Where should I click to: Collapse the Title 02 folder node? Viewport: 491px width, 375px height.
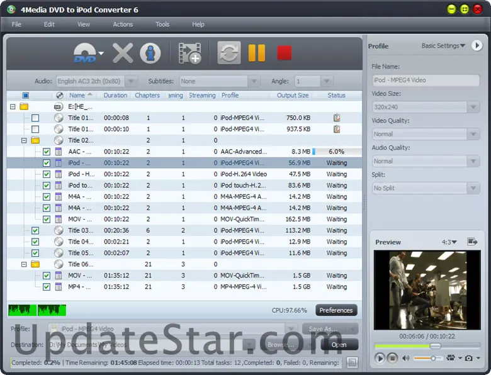24,140
